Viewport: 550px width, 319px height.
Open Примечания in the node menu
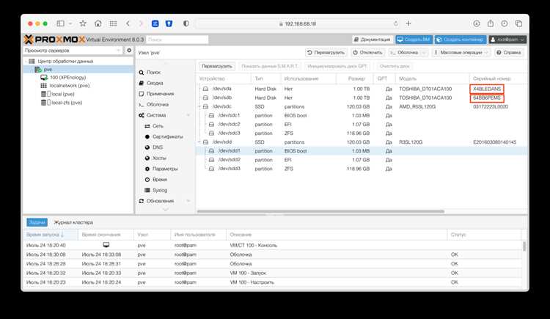pos(160,94)
